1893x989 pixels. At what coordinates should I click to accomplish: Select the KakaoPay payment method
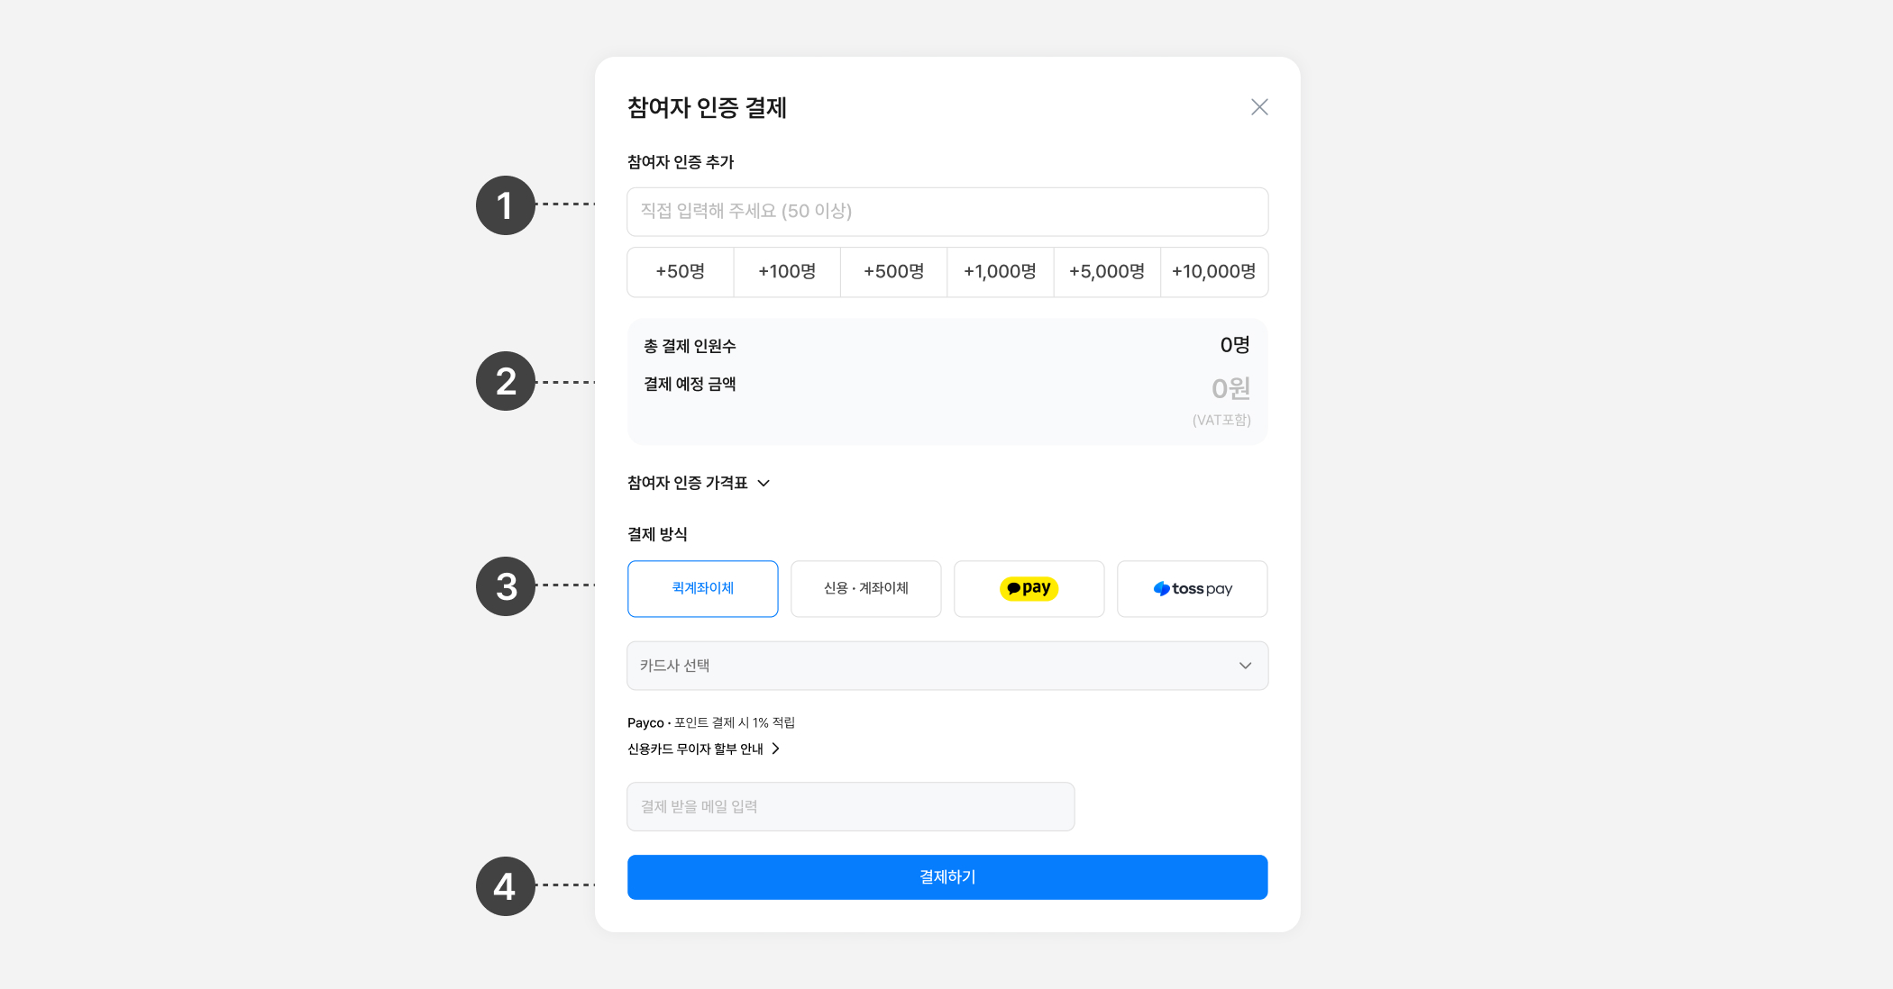click(1029, 589)
